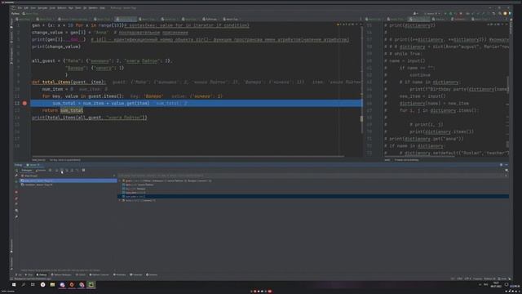The width and height of the screenshot is (522, 294).
Task: Click the PyCharm icon in the taskbar
Action: 91,285
